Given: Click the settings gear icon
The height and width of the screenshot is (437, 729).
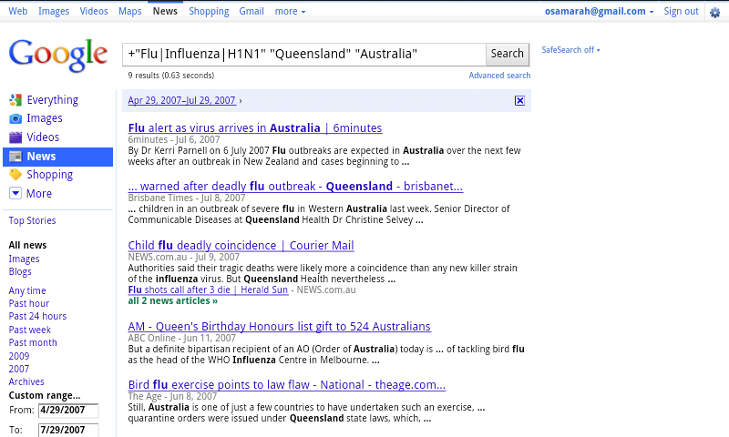Looking at the screenshot, I should tap(715, 13).
